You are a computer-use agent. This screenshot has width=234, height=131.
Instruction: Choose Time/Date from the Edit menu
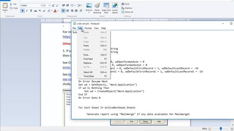point(94,76)
